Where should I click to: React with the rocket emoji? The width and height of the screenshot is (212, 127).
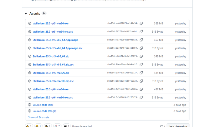click(x=57, y=126)
